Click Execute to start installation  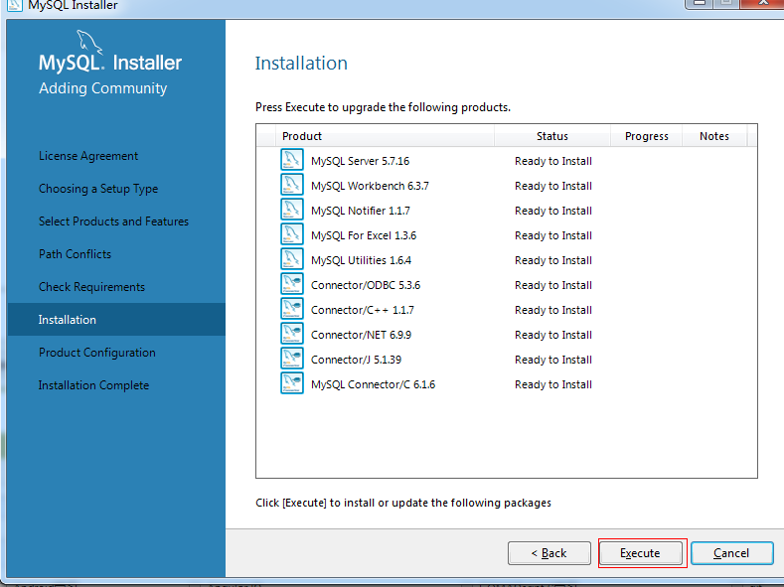coord(641,553)
